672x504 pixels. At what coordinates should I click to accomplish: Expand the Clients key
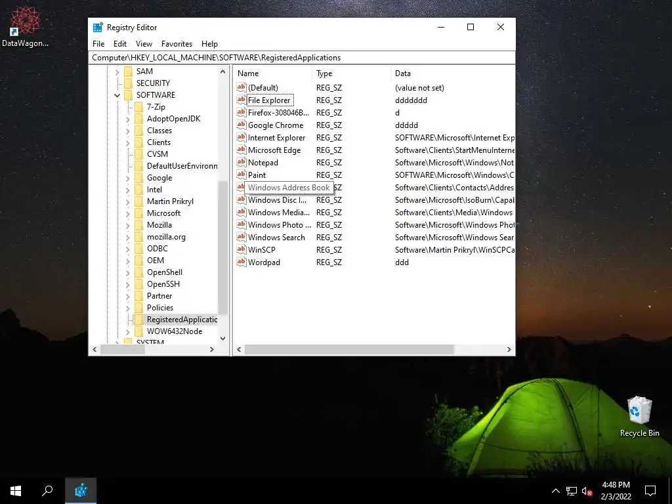(x=128, y=142)
